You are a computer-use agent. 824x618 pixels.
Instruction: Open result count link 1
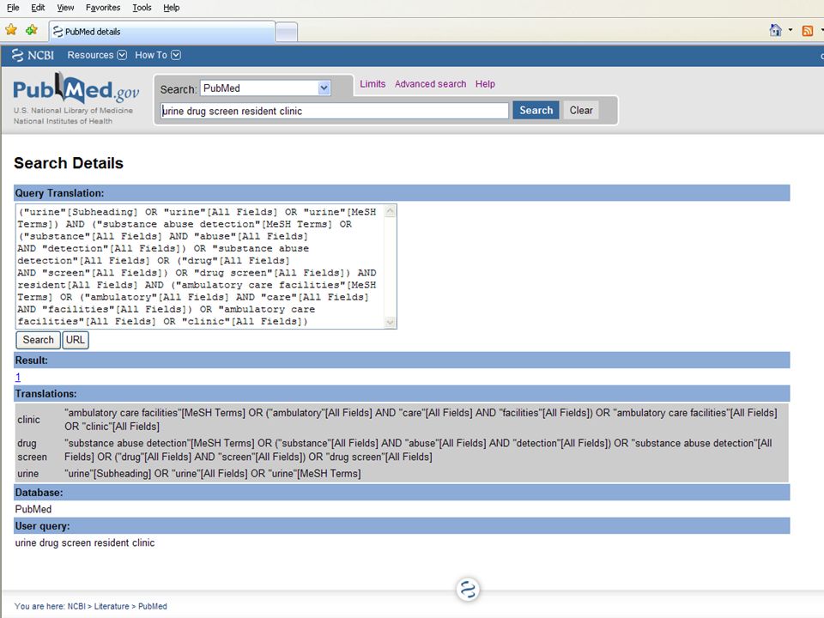[18, 377]
